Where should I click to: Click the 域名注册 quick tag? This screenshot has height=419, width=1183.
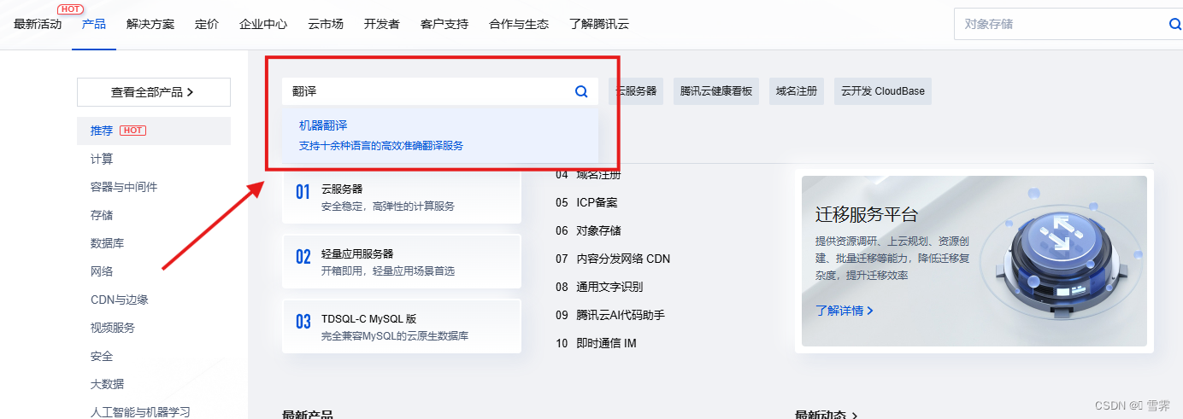pos(797,90)
